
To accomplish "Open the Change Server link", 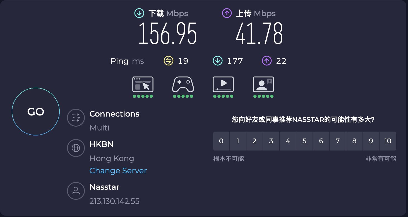I will point(118,171).
